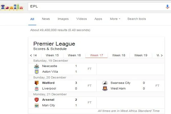Click the Newcastle club crest
The height and width of the screenshot is (114, 171).
coord(36,66)
